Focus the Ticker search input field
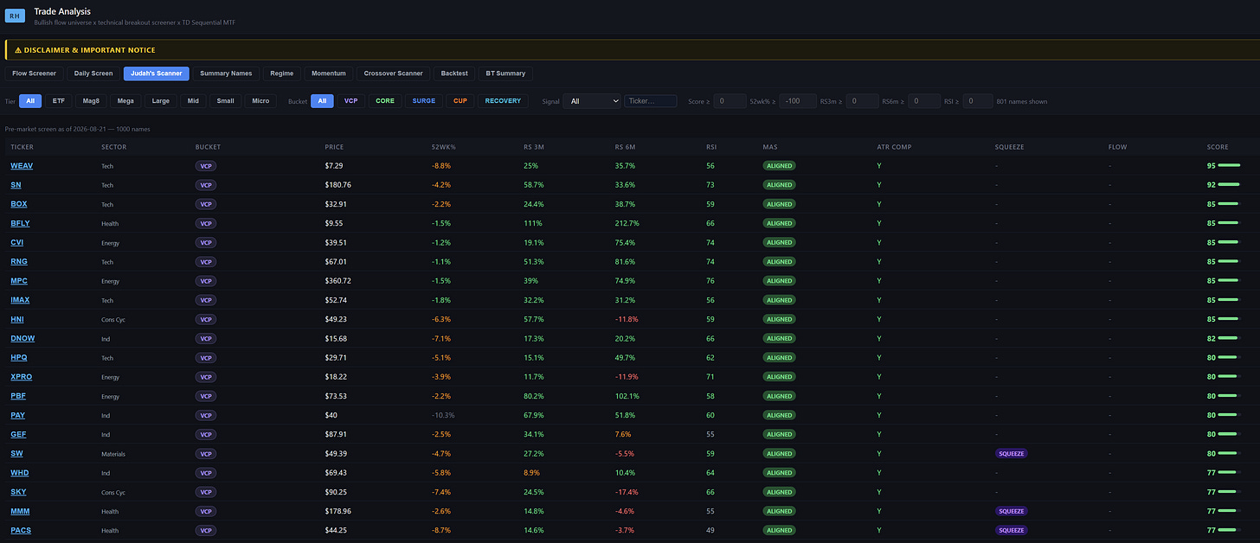This screenshot has height=543, width=1260. tap(651, 101)
